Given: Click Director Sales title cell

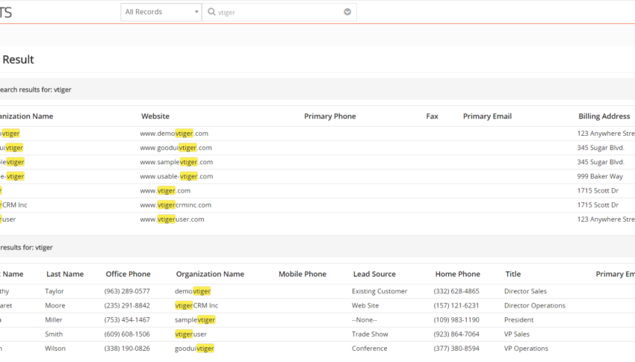Looking at the screenshot, I should coord(525,291).
